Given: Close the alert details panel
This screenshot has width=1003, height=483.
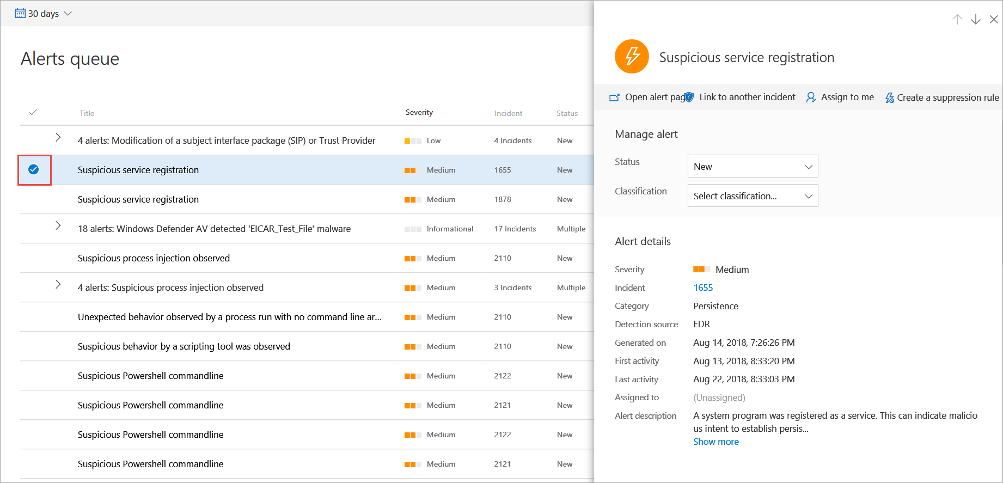Looking at the screenshot, I should pos(994,20).
